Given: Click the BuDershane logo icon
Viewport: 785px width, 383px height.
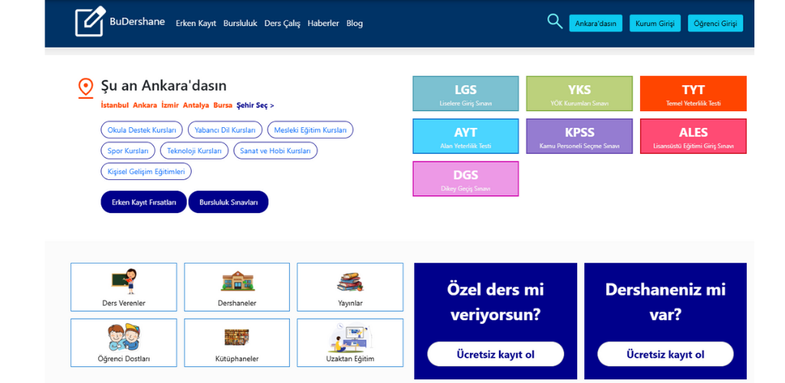Looking at the screenshot, I should tap(90, 22).
